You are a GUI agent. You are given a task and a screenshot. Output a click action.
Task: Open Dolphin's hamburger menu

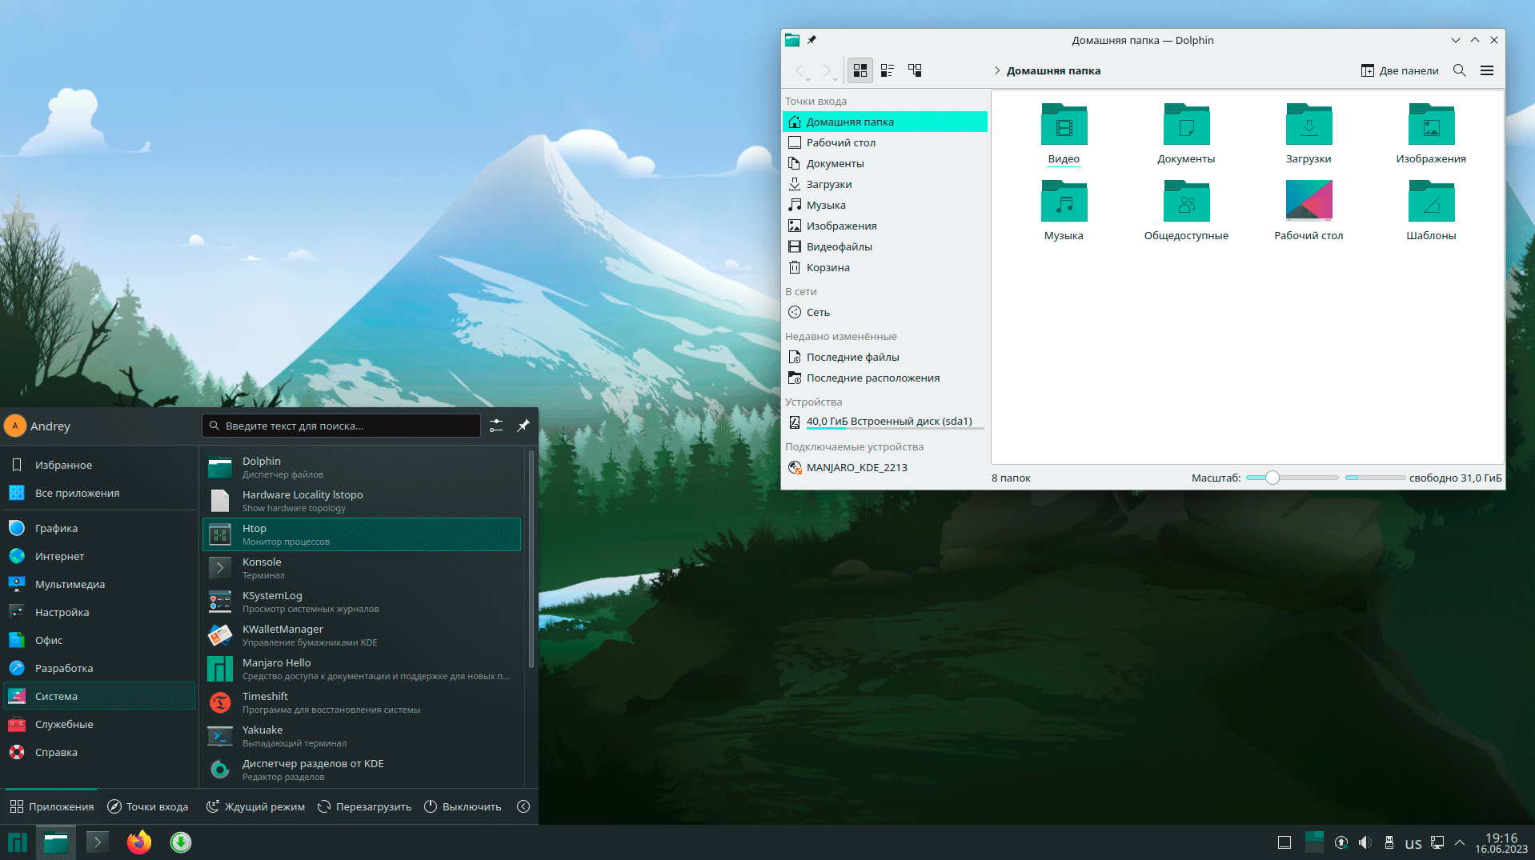(x=1486, y=70)
